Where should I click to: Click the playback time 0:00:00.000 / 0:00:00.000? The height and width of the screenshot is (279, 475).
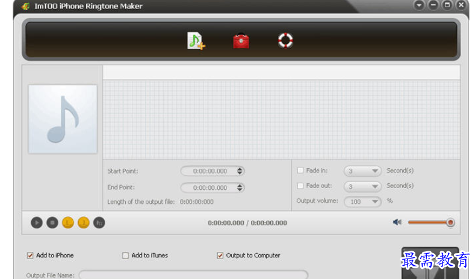pos(247,223)
